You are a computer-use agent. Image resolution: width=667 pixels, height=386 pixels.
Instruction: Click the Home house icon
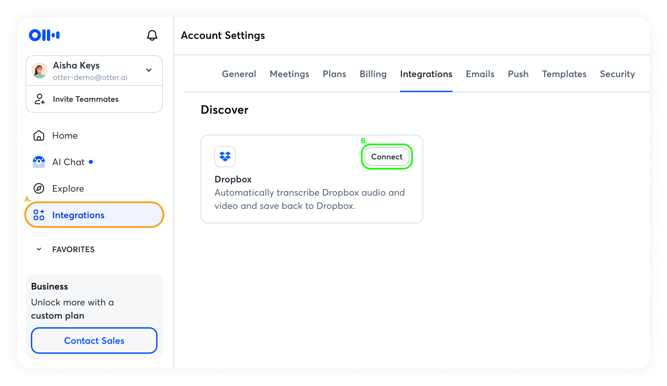39,136
